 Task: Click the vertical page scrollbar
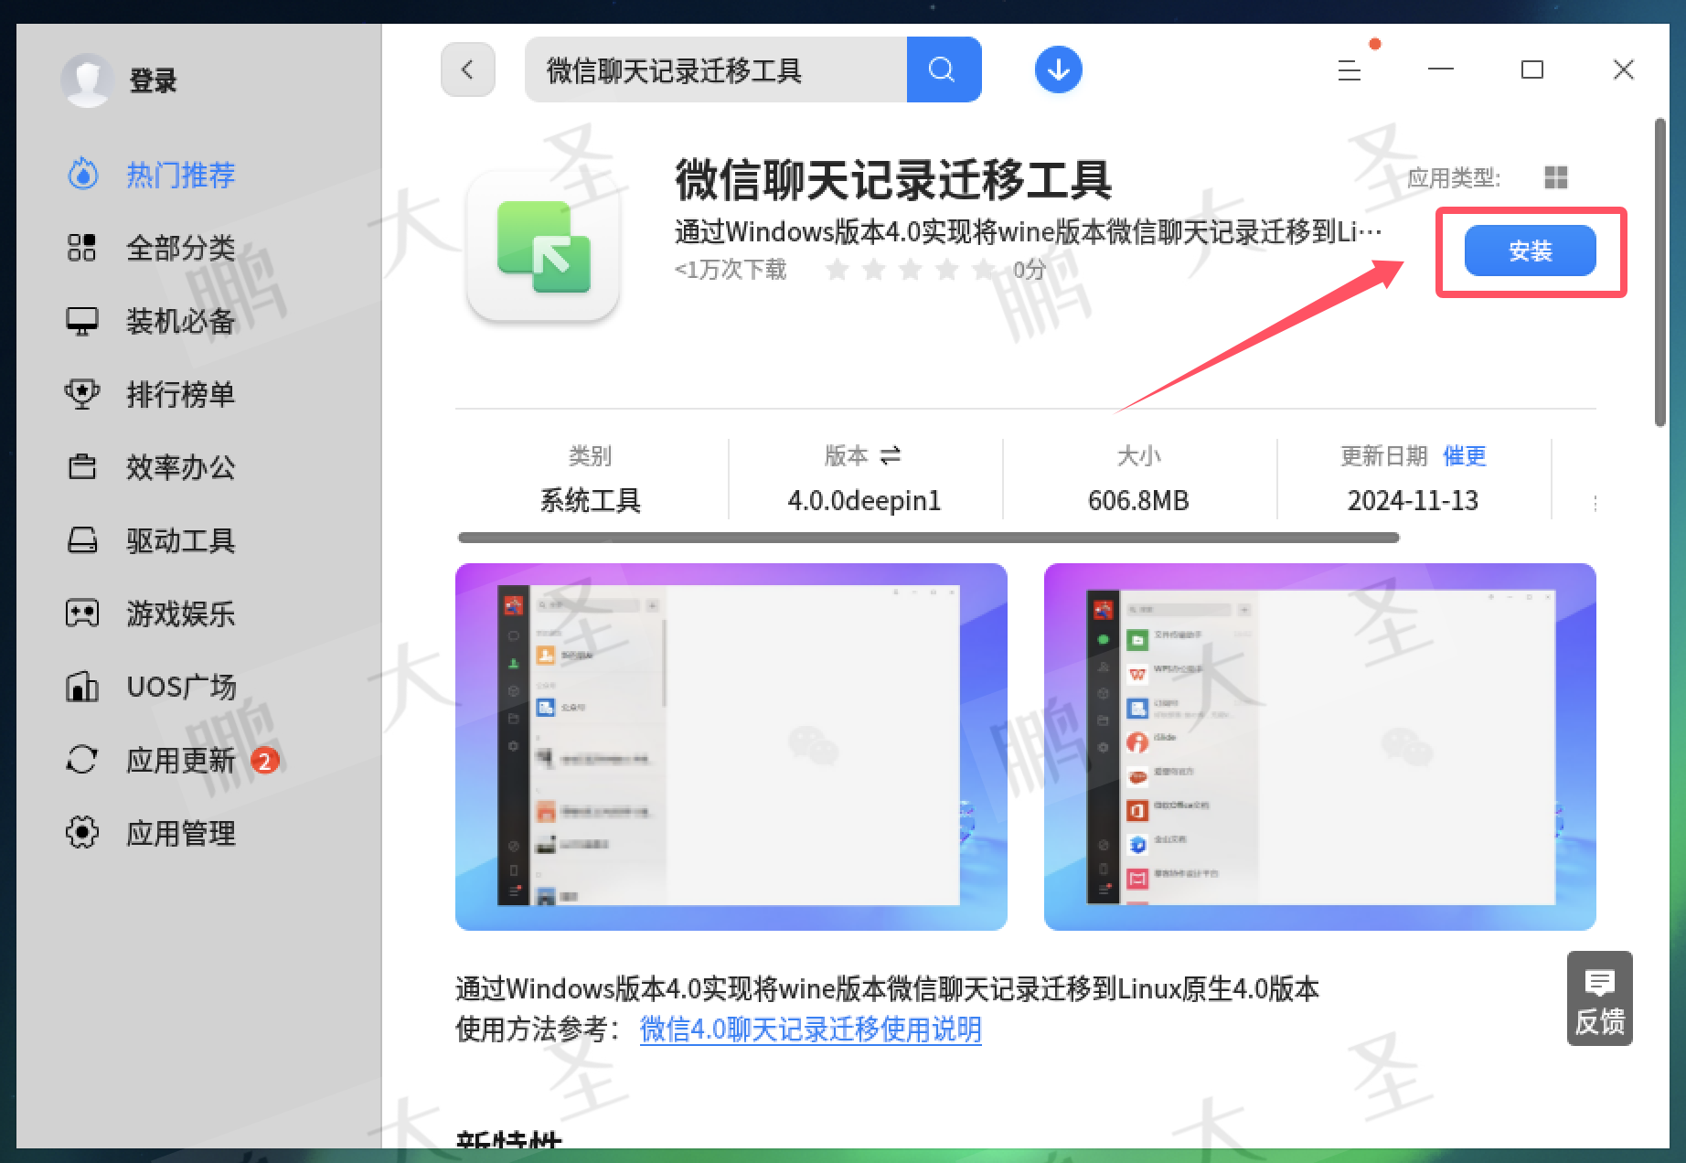1660,272
